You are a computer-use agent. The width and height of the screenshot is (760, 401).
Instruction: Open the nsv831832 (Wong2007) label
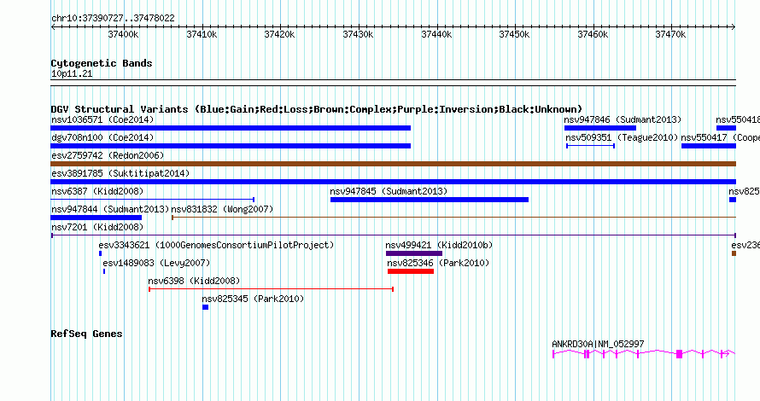pyautogui.click(x=223, y=209)
